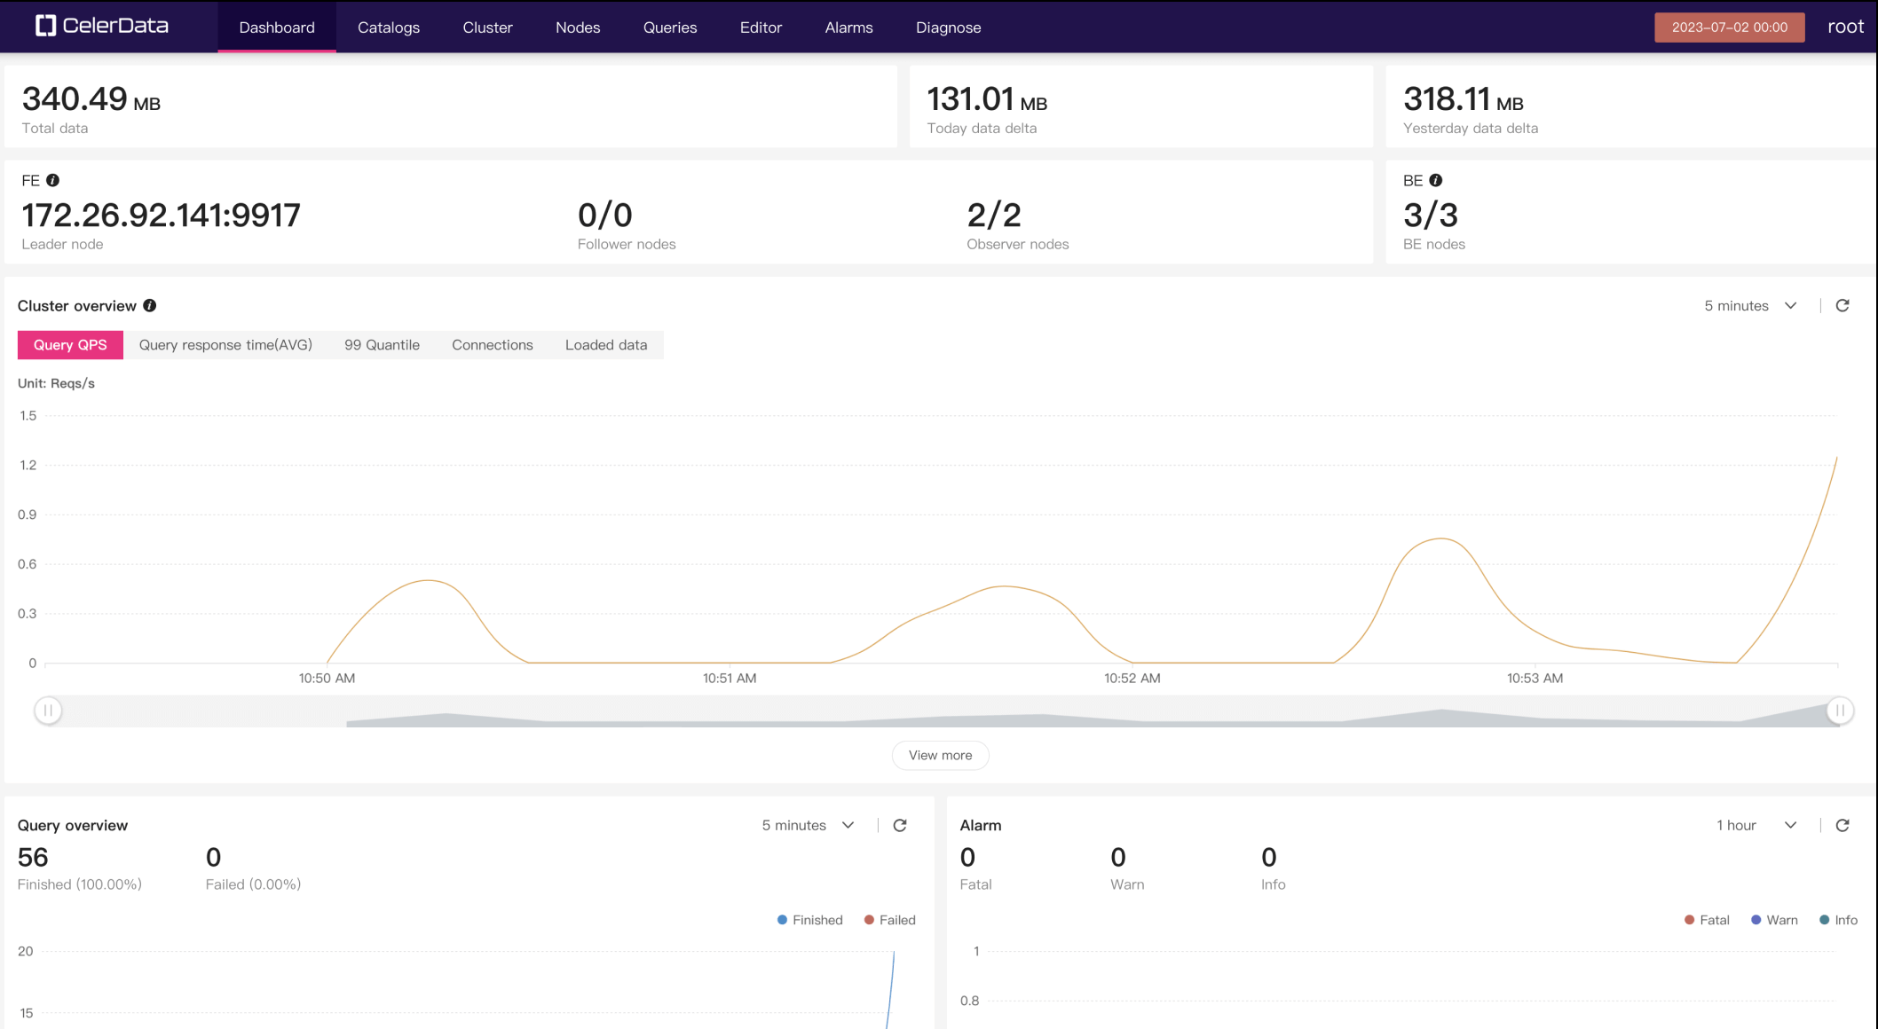Click the 2/2 Observer nodes value
The height and width of the screenshot is (1029, 1878).
(x=994, y=215)
